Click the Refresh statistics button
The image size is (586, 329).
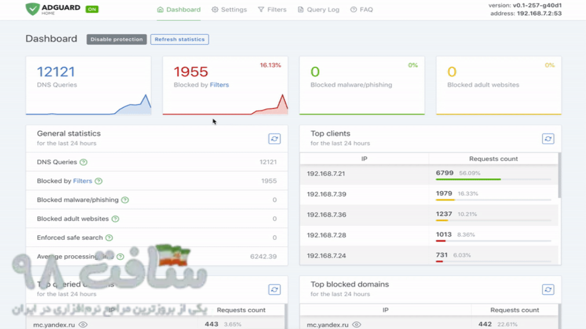click(180, 39)
